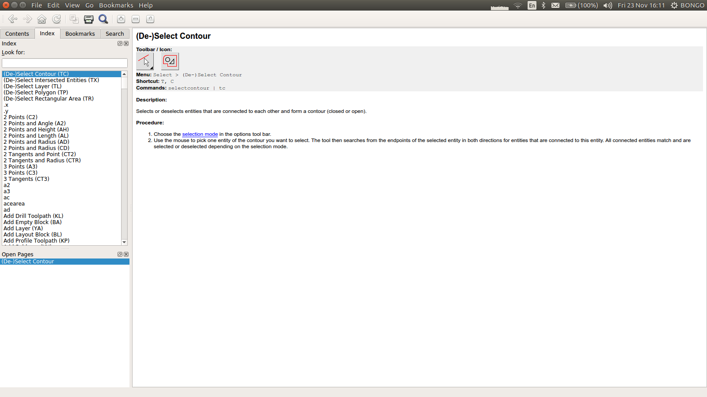707x397 pixels.
Task: Select '(De-)Select Contour' in Open Pages
Action: [x=65, y=262]
